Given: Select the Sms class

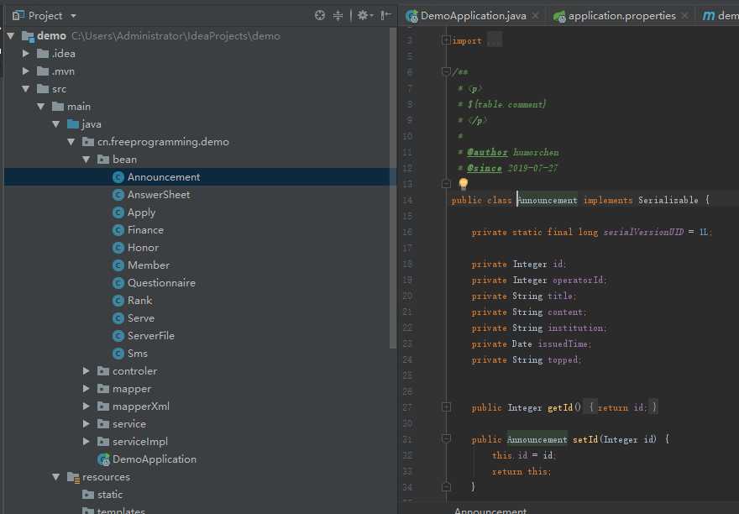Looking at the screenshot, I should click(137, 354).
